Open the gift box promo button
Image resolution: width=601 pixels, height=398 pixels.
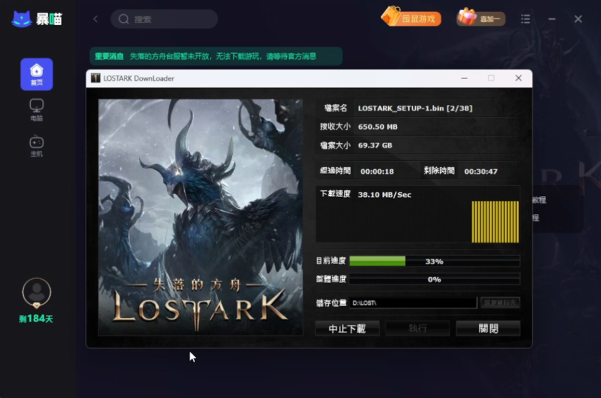point(481,18)
